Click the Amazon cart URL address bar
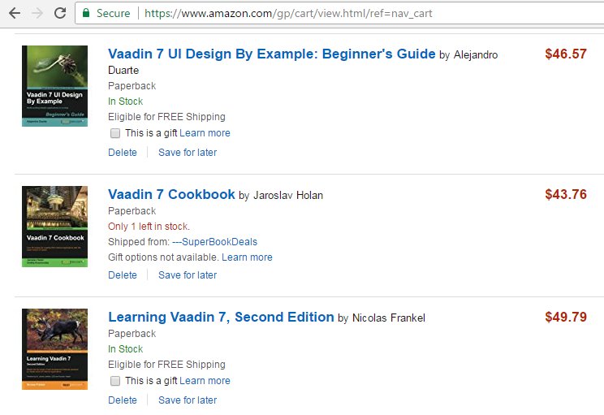Screen dimensions: 604x415 coord(325,13)
